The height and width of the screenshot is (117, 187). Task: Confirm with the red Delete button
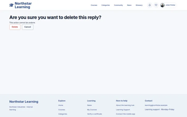(x=15, y=27)
